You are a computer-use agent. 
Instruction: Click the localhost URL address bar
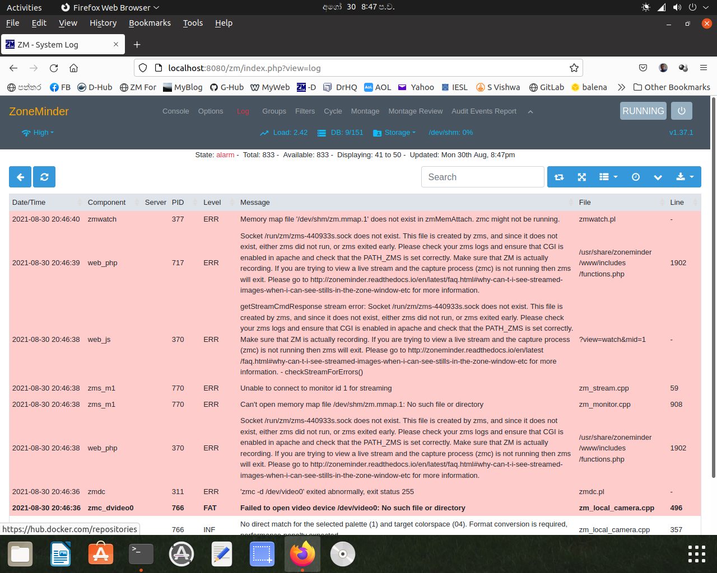[x=358, y=68]
